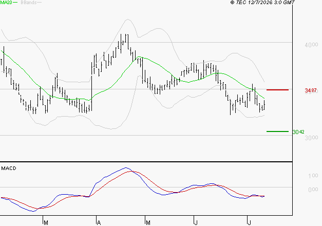Click the first J month marker

(196, 222)
